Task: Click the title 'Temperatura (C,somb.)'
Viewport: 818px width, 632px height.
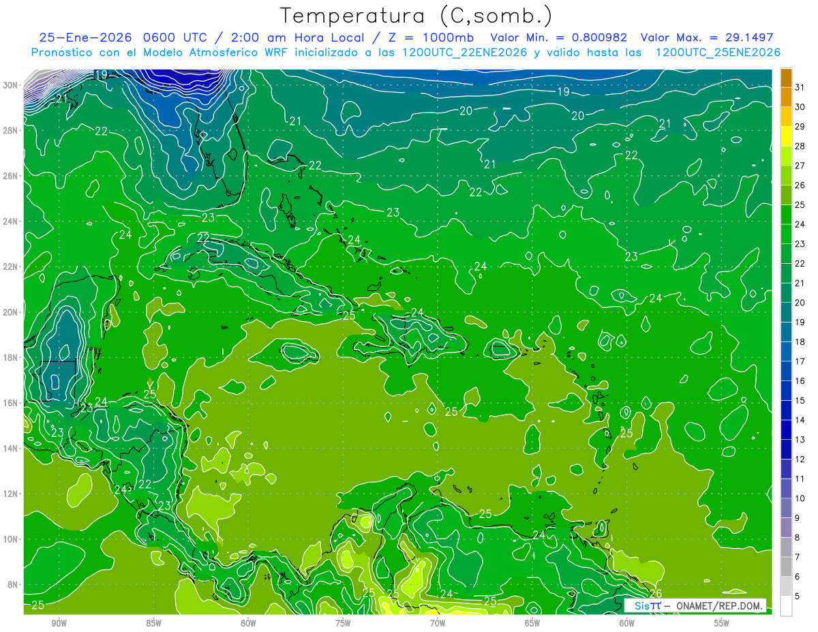Action: [x=416, y=16]
